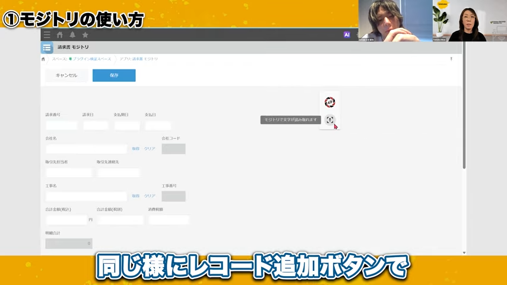The image size is (507, 285).
Task: Focus the 支払期日 date field
Action: (x=127, y=125)
